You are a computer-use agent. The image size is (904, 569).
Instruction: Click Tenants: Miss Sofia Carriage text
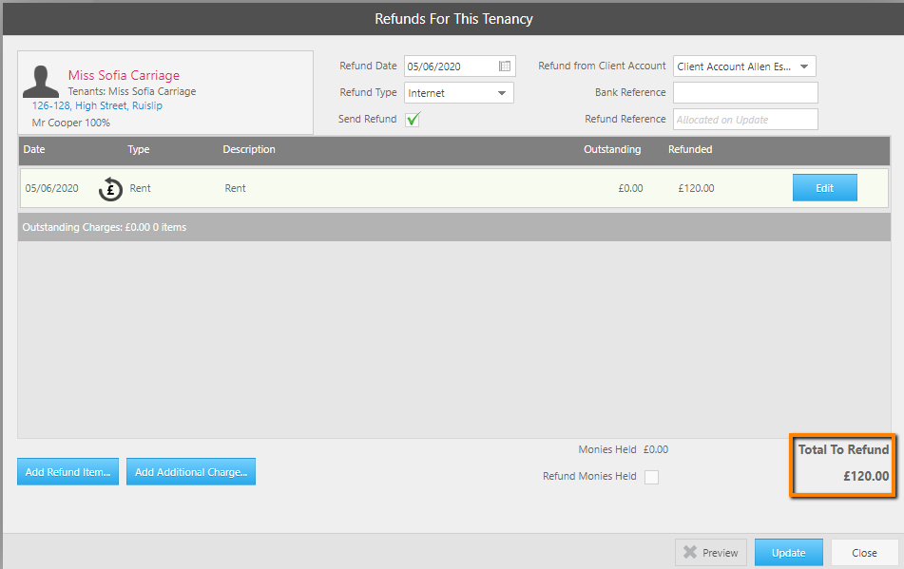pos(132,91)
